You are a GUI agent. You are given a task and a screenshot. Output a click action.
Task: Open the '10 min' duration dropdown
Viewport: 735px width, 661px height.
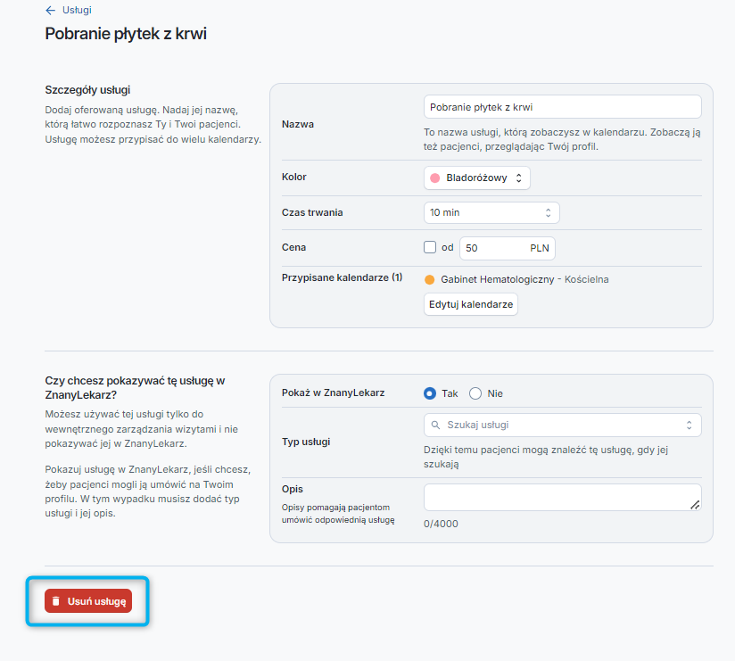point(491,212)
